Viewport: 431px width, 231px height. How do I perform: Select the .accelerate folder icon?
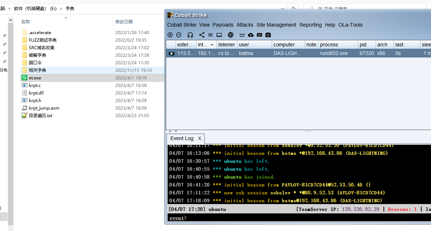pyautogui.click(x=25, y=32)
